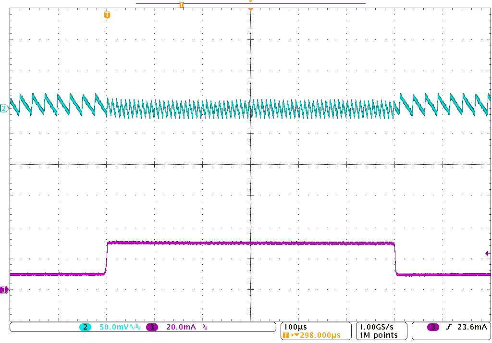492x343 pixels.
Task: Click the 1M points record length readout
Action: tap(379, 335)
